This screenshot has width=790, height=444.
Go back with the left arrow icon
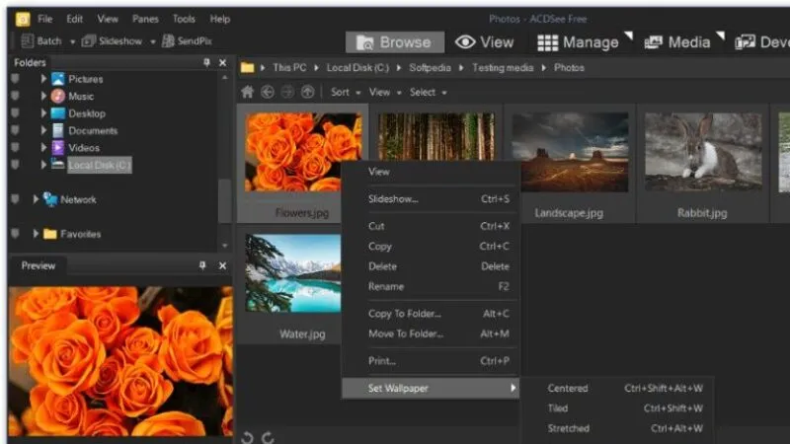pyautogui.click(x=268, y=92)
